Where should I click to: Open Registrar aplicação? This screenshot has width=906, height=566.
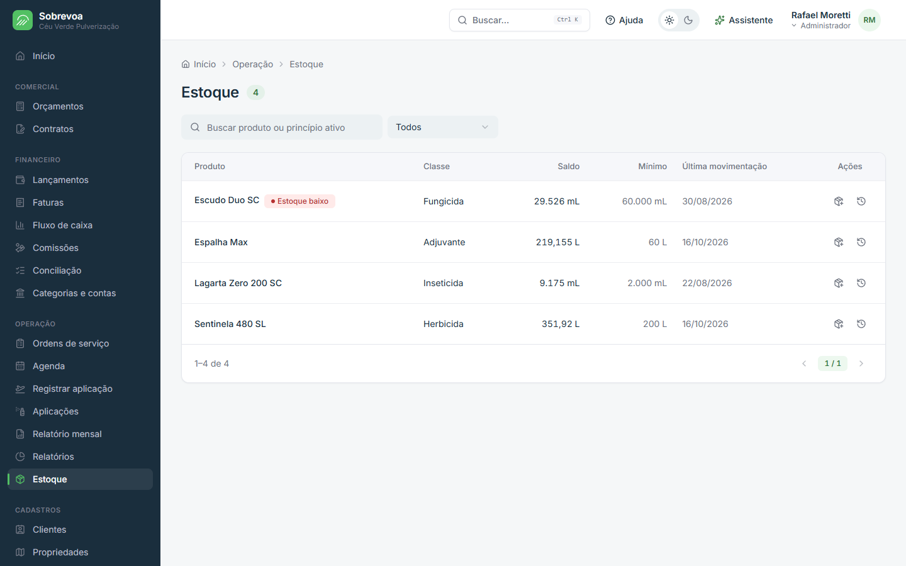[x=80, y=389]
